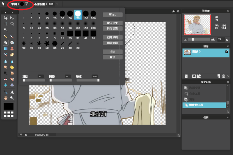Viewport: 233px width, 155px height.
Task: Click the 重設 reset button
Action: click(x=113, y=57)
